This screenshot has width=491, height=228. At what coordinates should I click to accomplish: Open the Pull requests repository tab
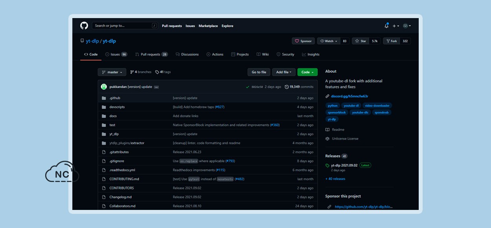(x=152, y=55)
